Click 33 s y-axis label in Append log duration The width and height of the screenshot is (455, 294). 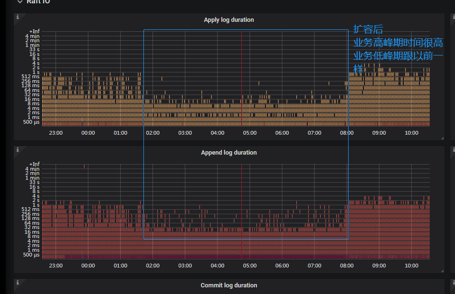(x=34, y=182)
